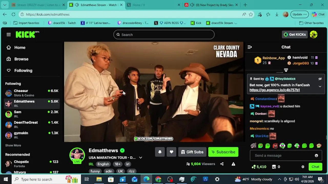The image size is (328, 184).
Task: Click @HeySidekick username in pinned message
Action: point(285,79)
